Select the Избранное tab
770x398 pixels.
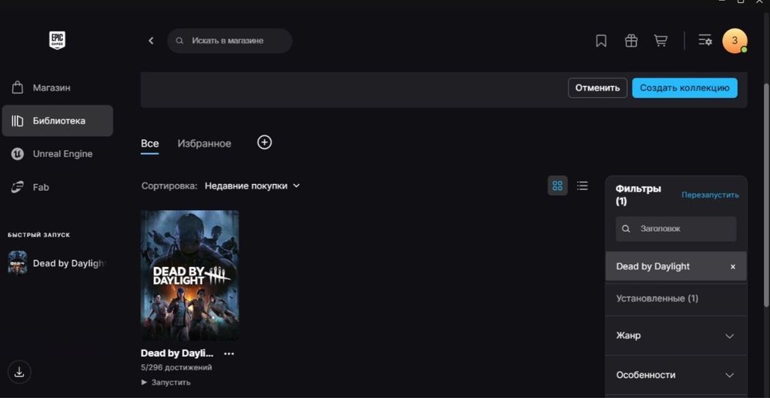click(204, 144)
